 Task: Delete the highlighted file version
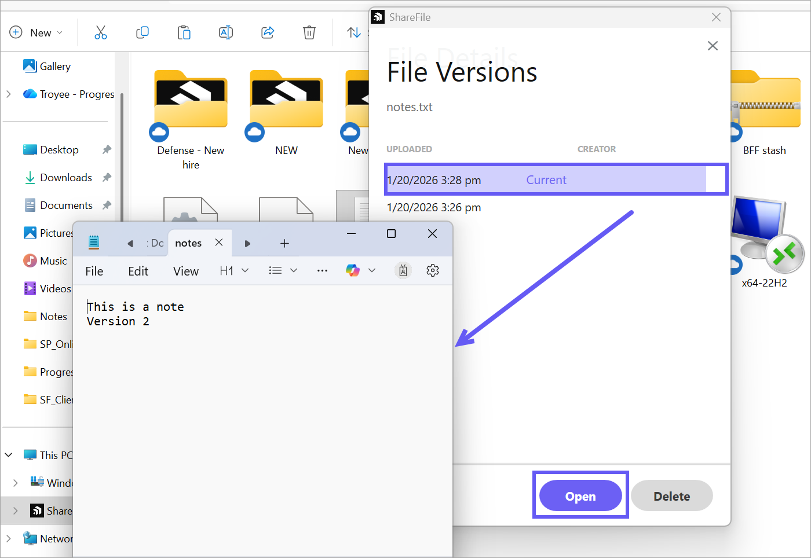(x=671, y=495)
